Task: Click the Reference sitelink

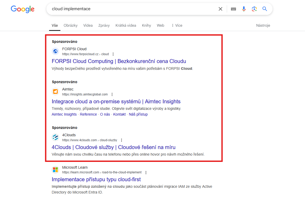Action: point(88,114)
